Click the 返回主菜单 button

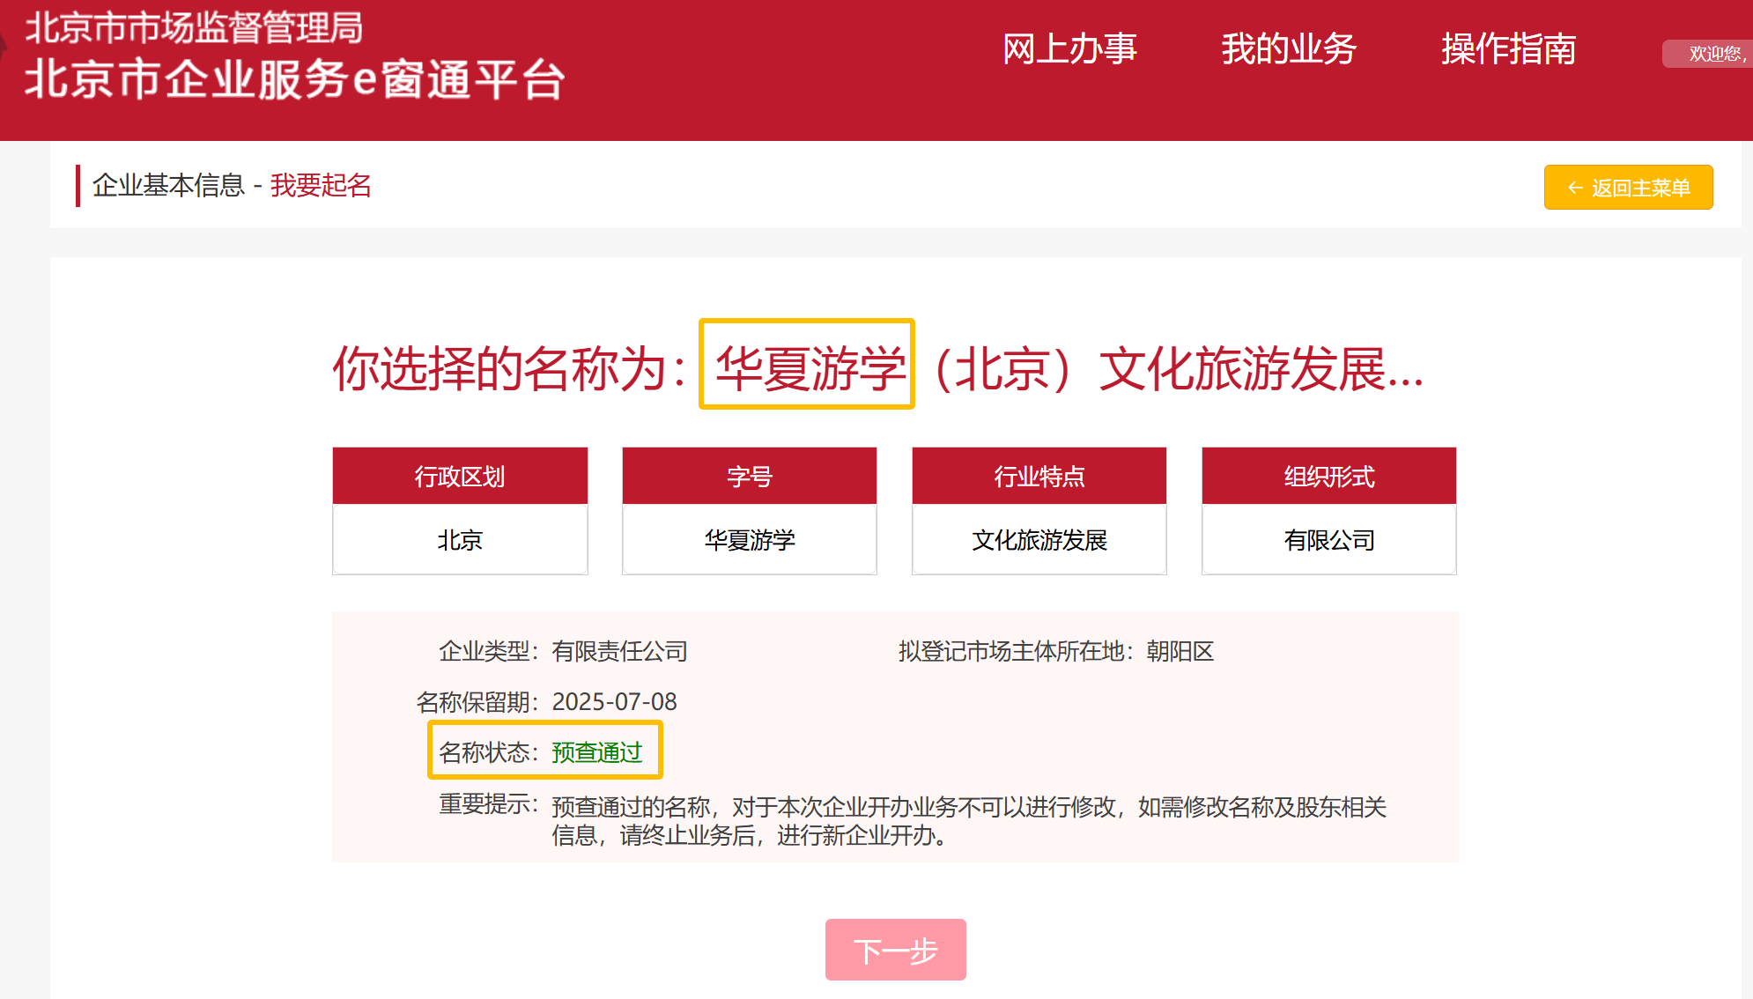tap(1628, 187)
